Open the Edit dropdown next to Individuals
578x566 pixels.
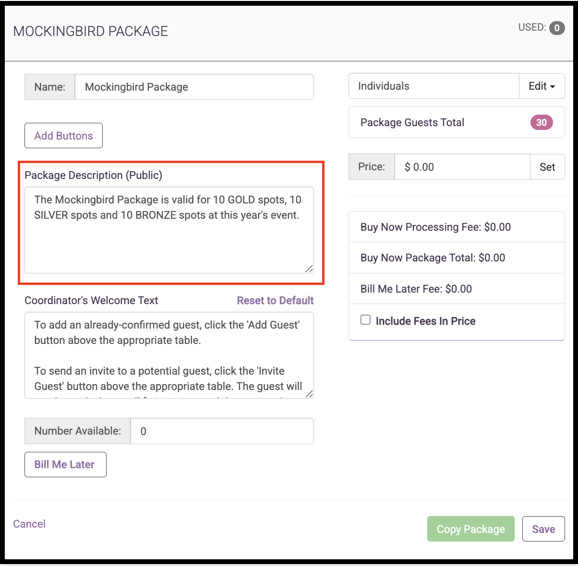click(542, 86)
